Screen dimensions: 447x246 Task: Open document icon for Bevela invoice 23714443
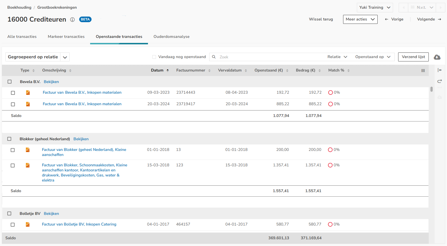[28, 93]
